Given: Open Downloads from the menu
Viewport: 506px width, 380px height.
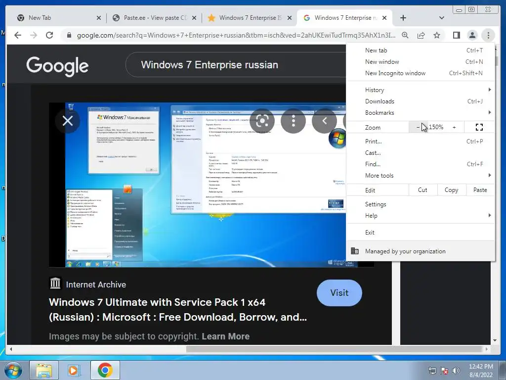Looking at the screenshot, I should pos(421,101).
